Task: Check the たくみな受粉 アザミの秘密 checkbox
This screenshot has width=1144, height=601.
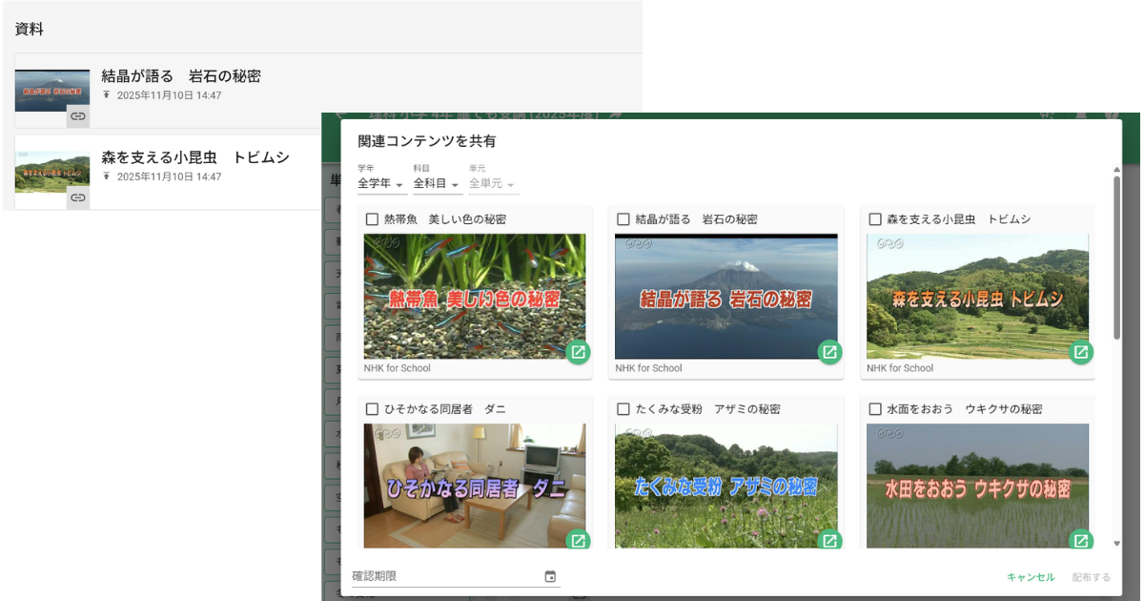Action: pos(623,408)
